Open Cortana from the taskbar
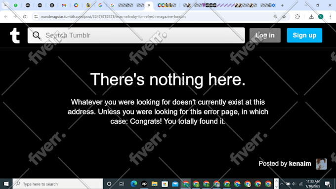The height and width of the screenshot is (189, 336). 109,184
